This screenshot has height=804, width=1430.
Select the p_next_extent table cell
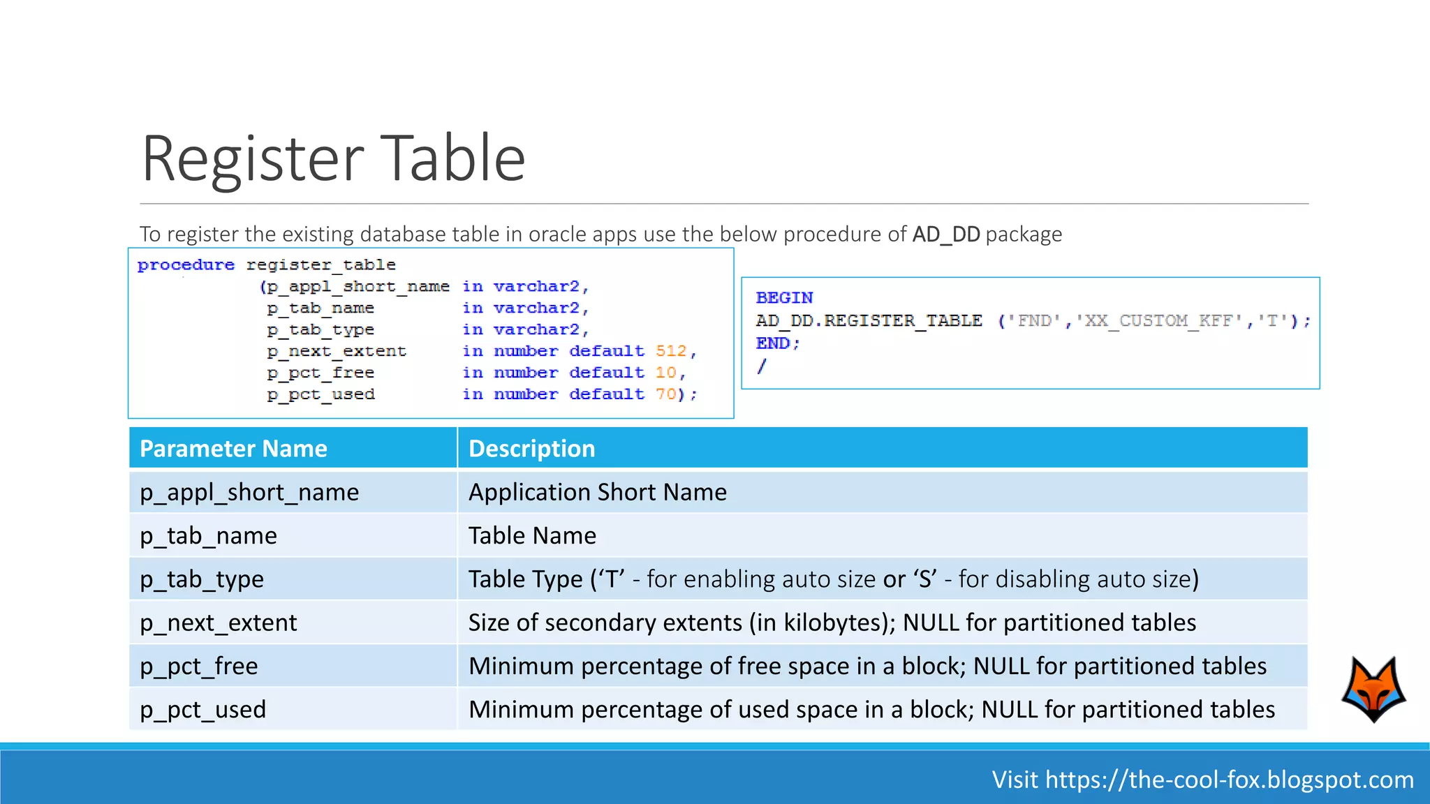click(219, 623)
